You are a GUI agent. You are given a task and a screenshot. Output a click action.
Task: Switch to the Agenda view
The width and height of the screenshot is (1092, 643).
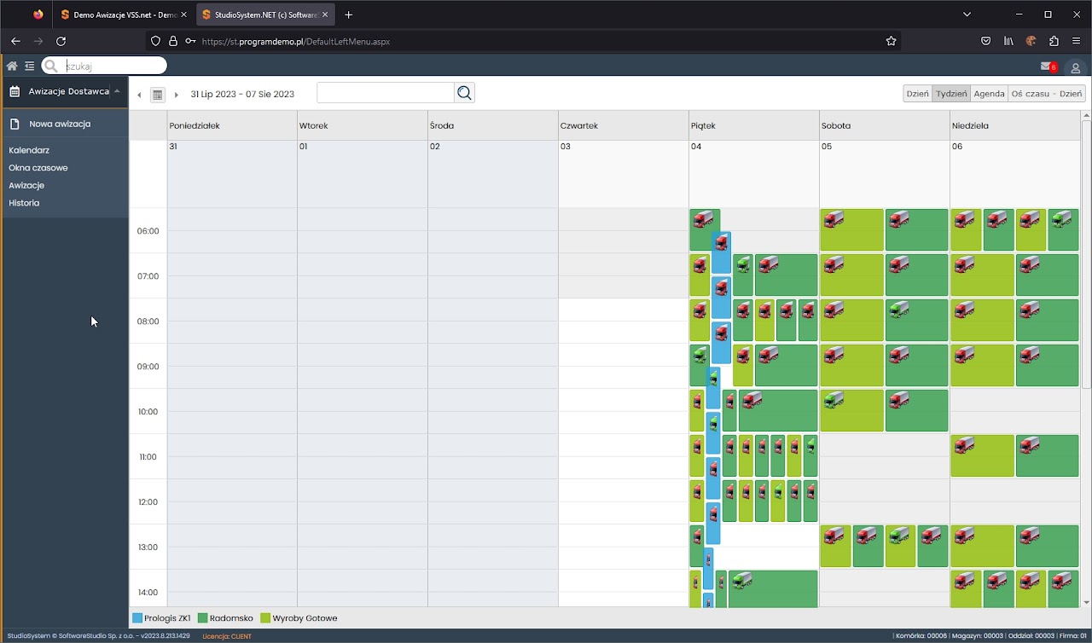pos(989,94)
